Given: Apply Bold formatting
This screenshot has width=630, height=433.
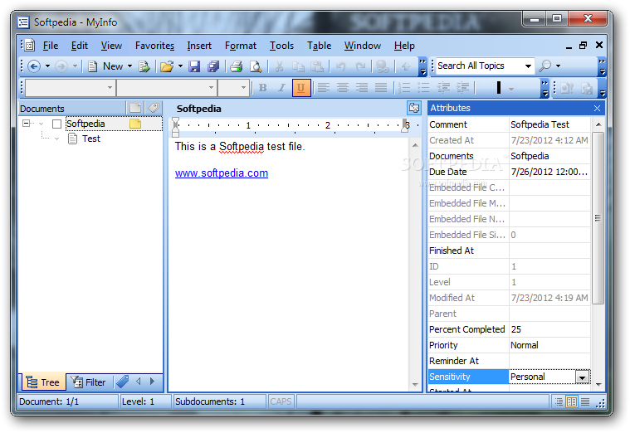Looking at the screenshot, I should pyautogui.click(x=263, y=88).
